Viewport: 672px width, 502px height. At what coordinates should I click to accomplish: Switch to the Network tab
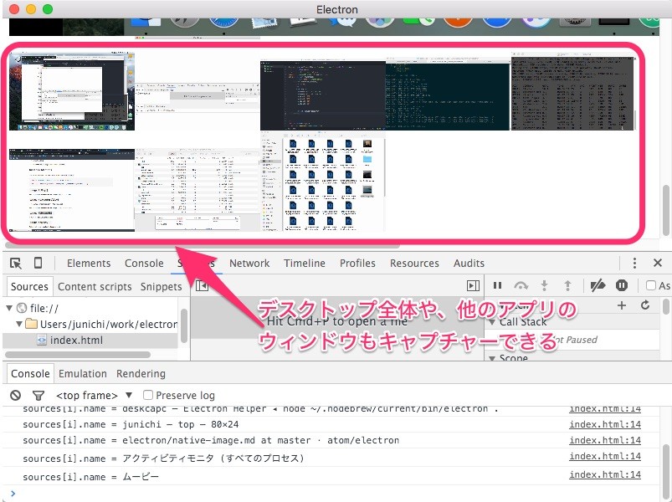point(249,263)
